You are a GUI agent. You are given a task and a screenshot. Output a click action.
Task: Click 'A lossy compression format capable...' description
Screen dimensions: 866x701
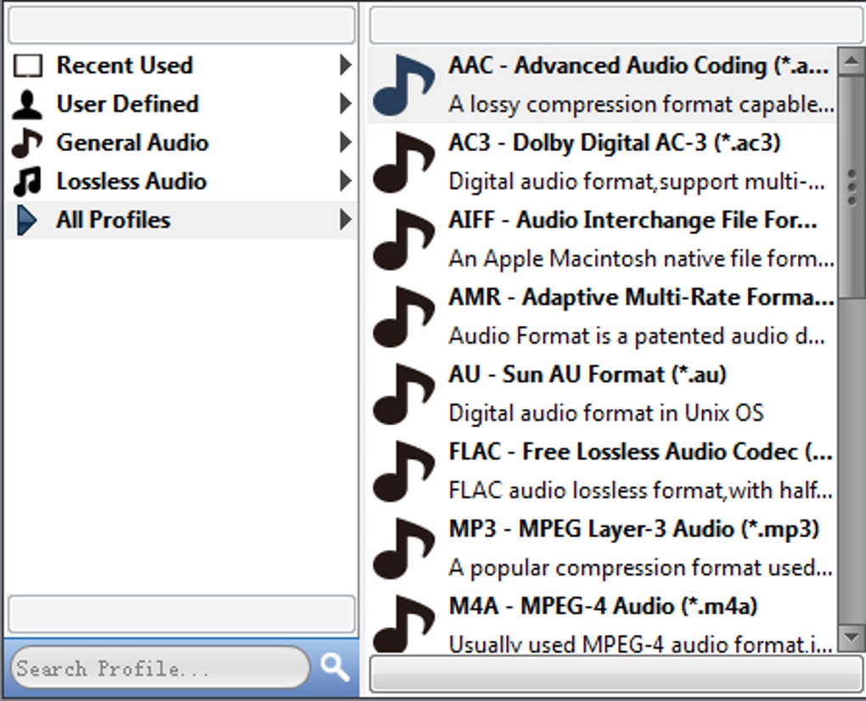641,104
